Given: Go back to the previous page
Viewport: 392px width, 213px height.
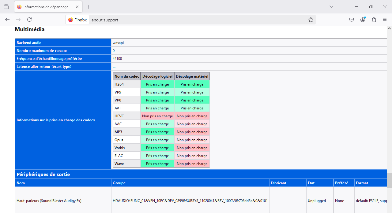Looking at the screenshot, I should 7,20.
